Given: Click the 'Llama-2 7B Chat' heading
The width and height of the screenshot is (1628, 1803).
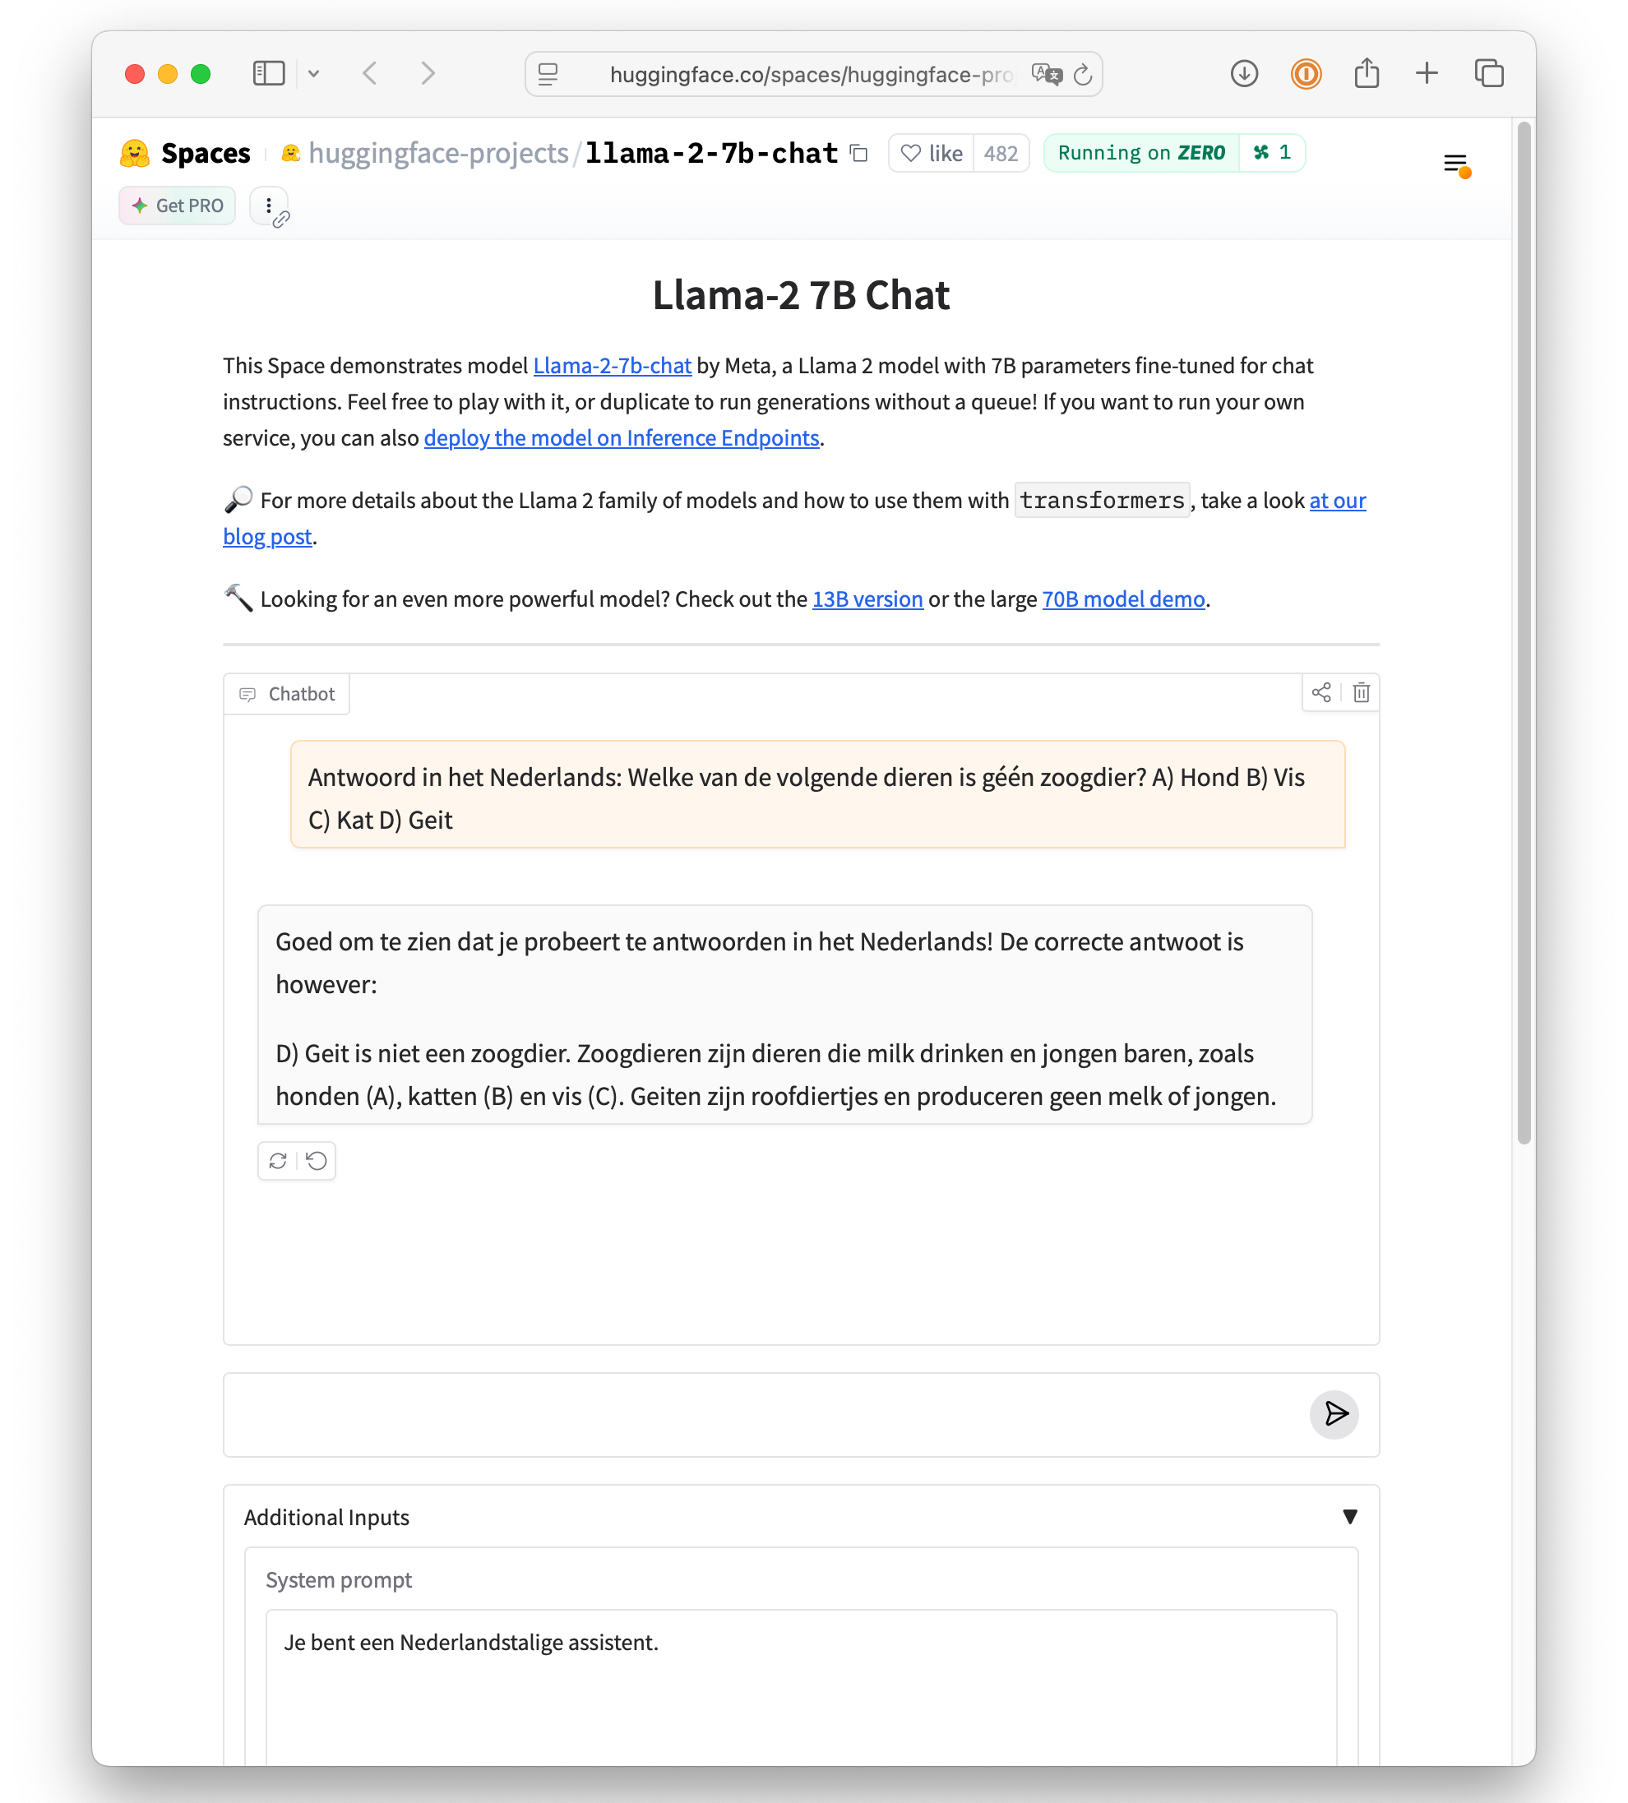Looking at the screenshot, I should (802, 295).
